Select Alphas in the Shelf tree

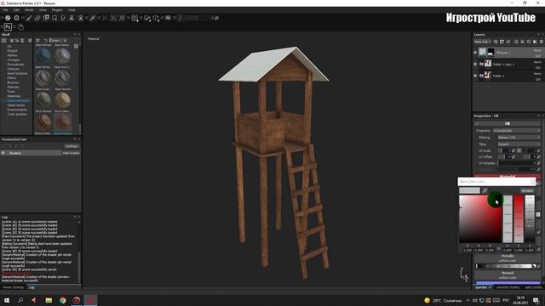click(12, 55)
